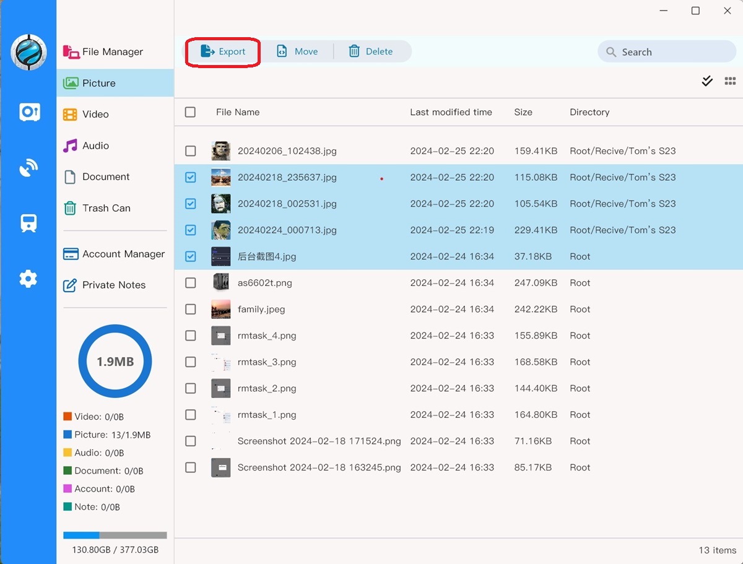The image size is (743, 564).
Task: Check the box for rmtask_4.png
Action: point(190,336)
